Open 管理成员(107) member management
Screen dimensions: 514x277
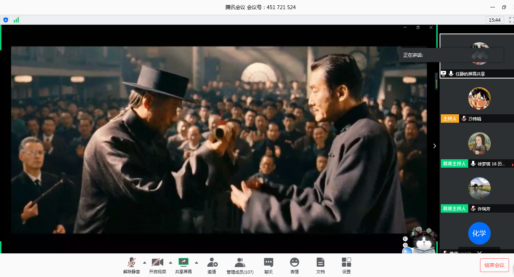[240, 266]
